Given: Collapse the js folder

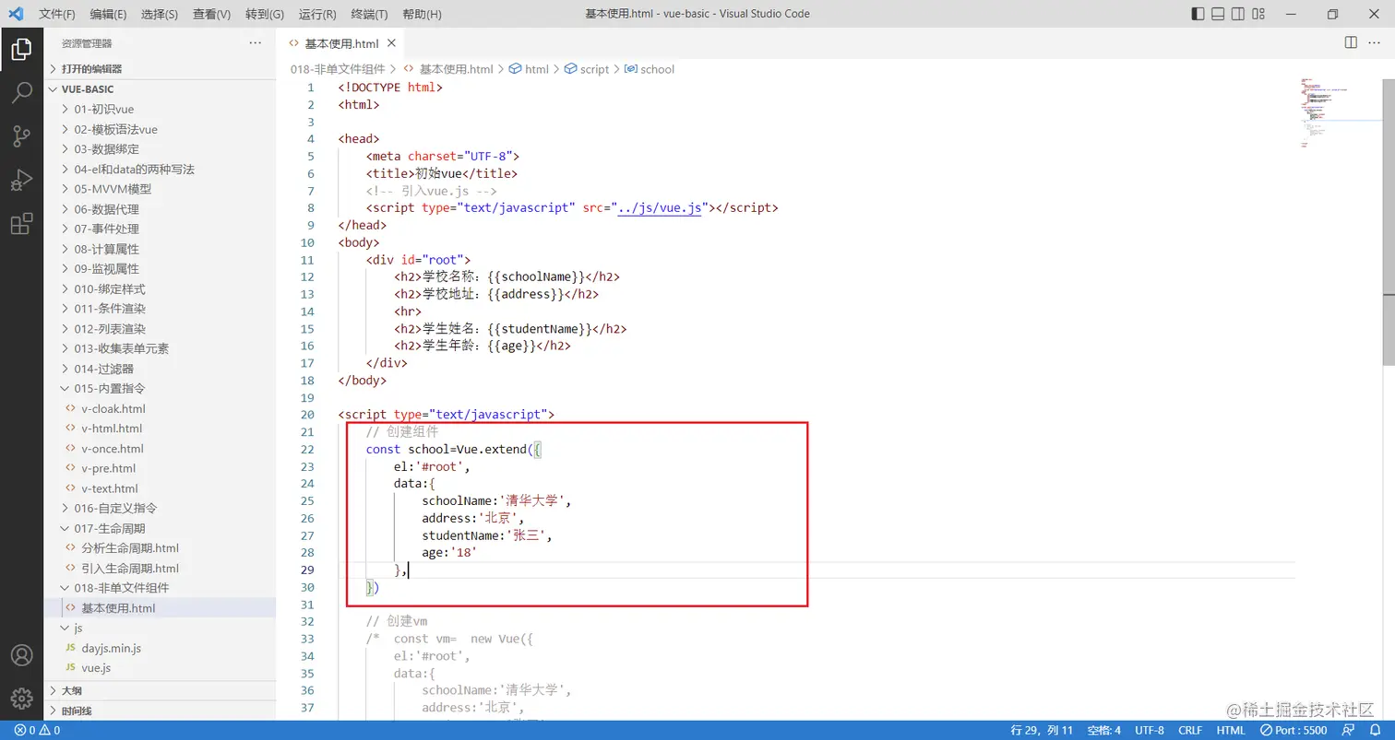Looking at the screenshot, I should click(78, 628).
